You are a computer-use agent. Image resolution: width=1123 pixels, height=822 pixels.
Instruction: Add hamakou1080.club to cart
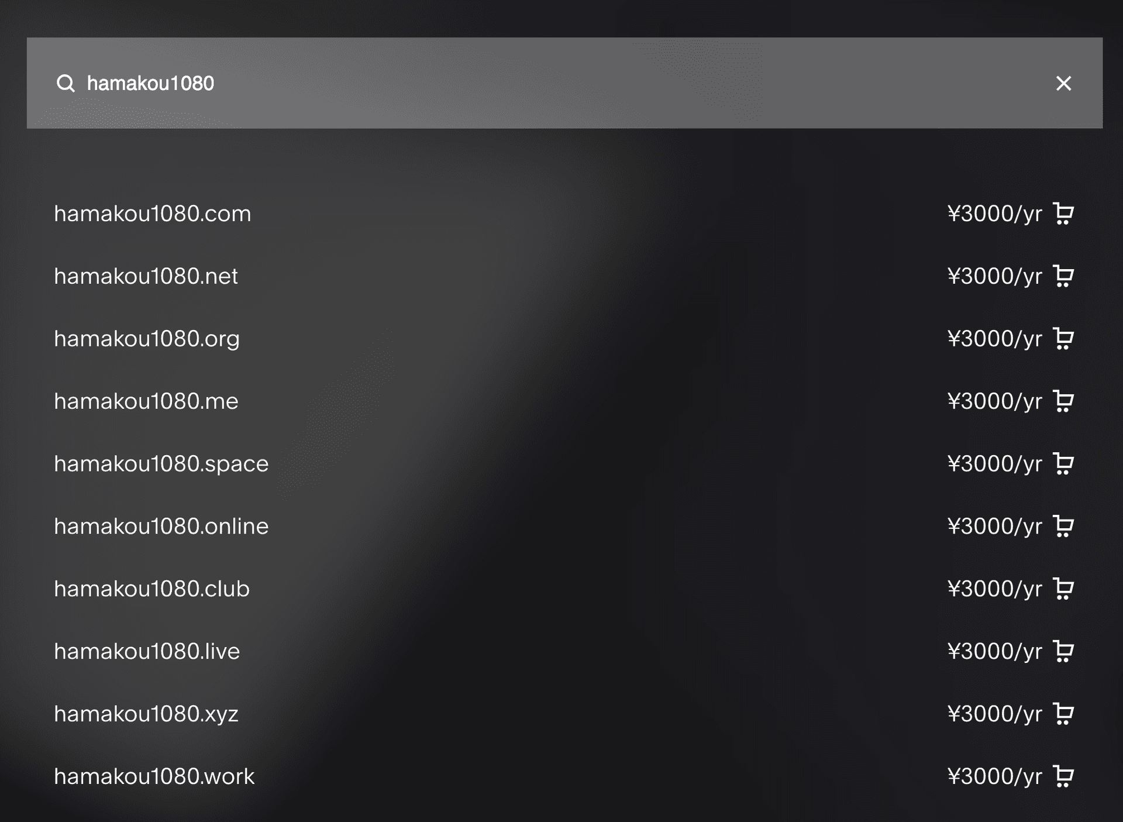click(x=1063, y=589)
